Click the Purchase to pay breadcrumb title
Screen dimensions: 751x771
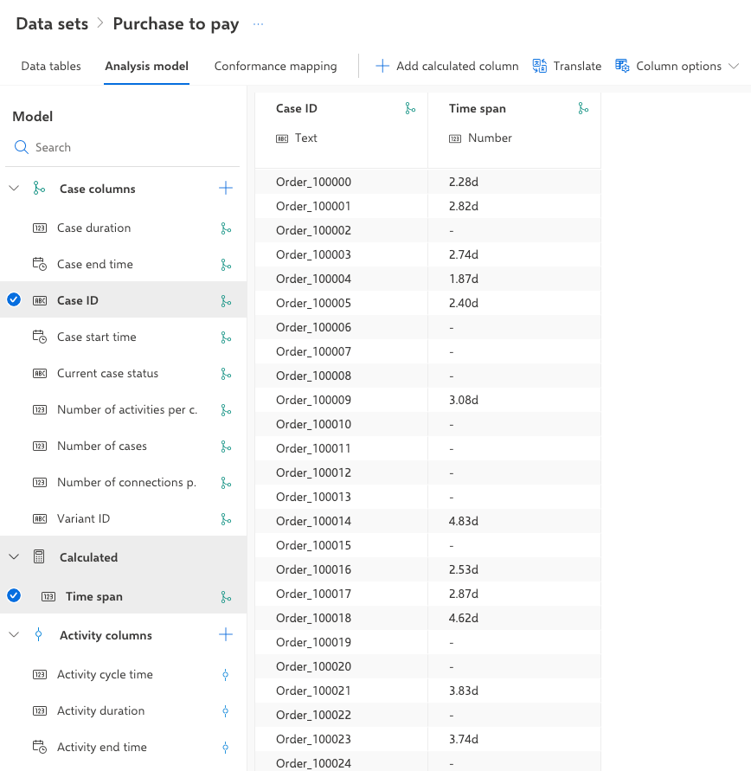[x=176, y=24]
